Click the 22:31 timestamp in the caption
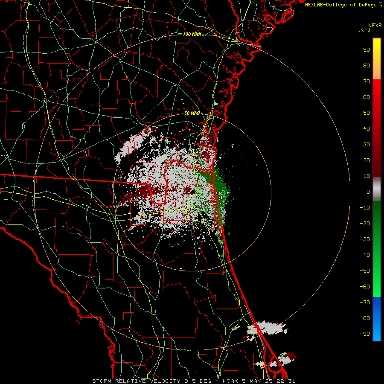384x384 pixels. (x=285, y=381)
